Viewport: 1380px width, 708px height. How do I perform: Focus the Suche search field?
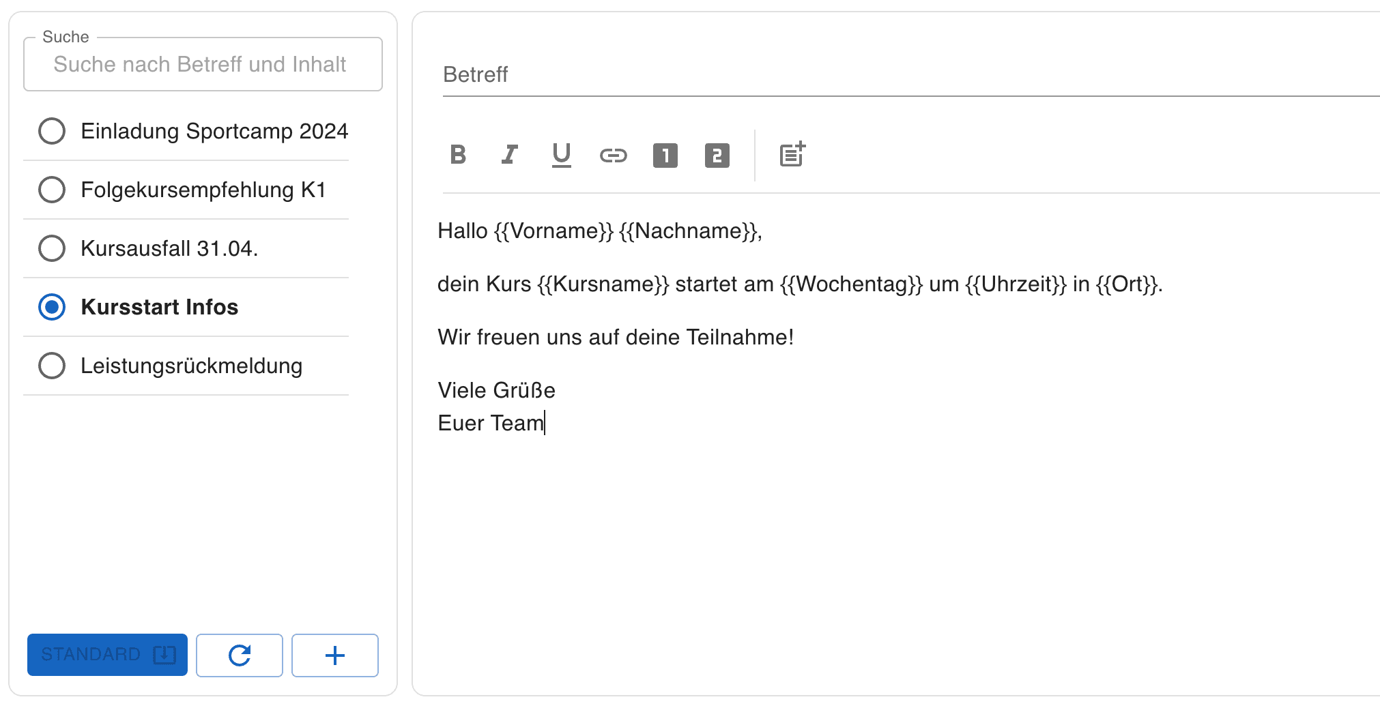coord(203,64)
